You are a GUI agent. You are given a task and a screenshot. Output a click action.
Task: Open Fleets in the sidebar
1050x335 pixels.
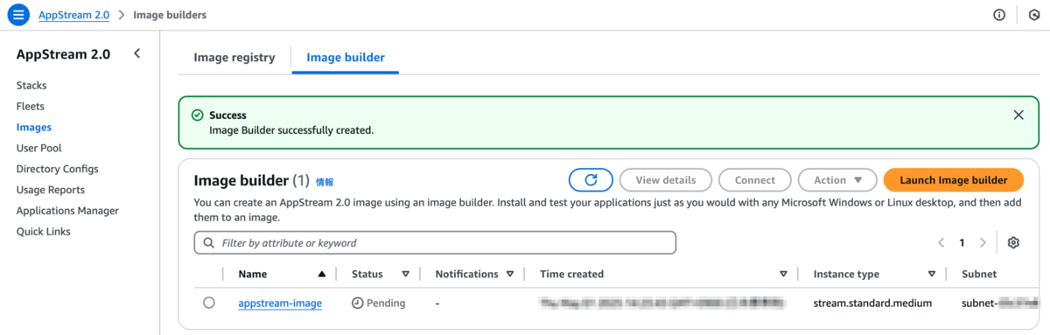[31, 107]
